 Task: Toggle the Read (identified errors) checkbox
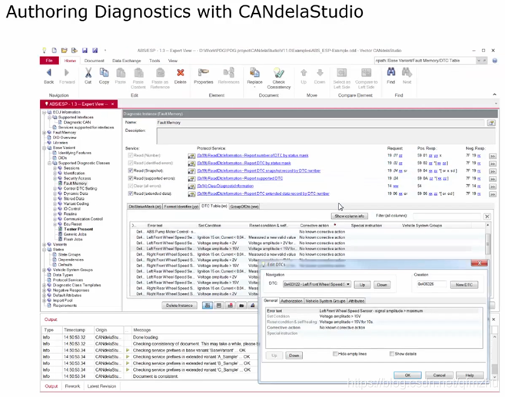[131, 163]
